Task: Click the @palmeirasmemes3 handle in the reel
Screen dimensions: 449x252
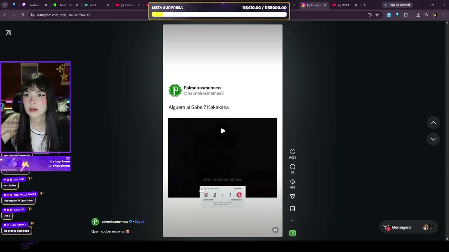Action: [203, 93]
